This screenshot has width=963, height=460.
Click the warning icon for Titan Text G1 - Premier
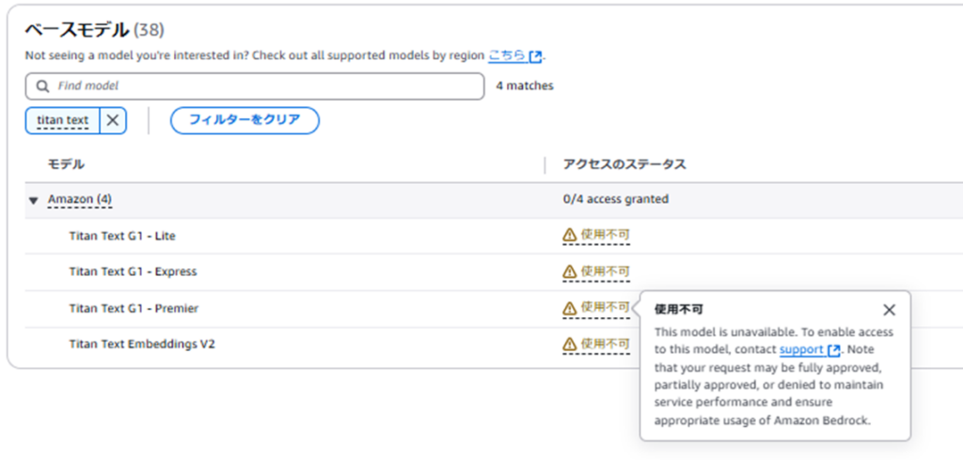pos(569,308)
